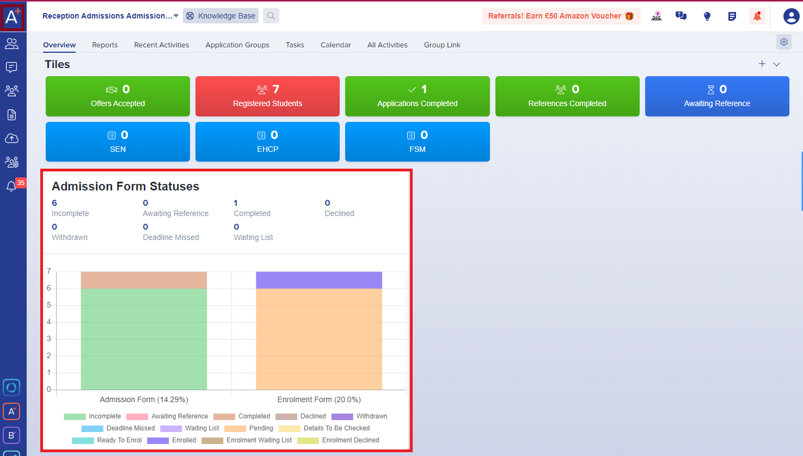Viewport: 803px width, 456px height.
Task: Click the circular blue app icon
Action: tap(11, 388)
